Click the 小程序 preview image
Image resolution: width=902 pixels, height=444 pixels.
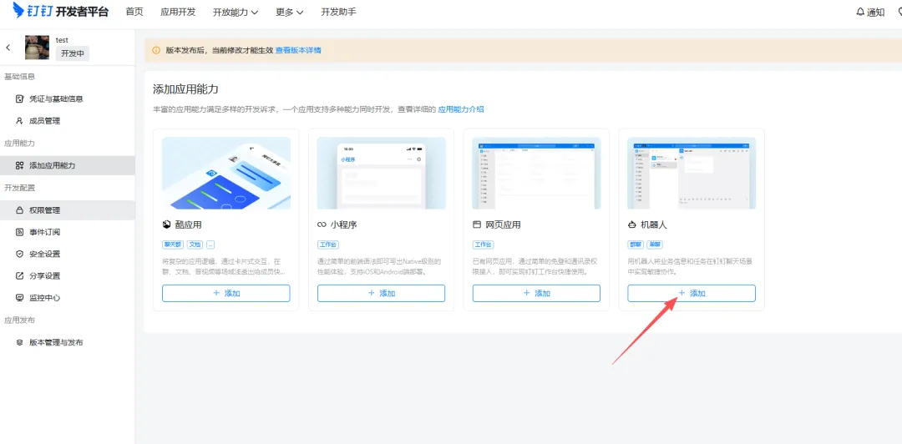[382, 173]
